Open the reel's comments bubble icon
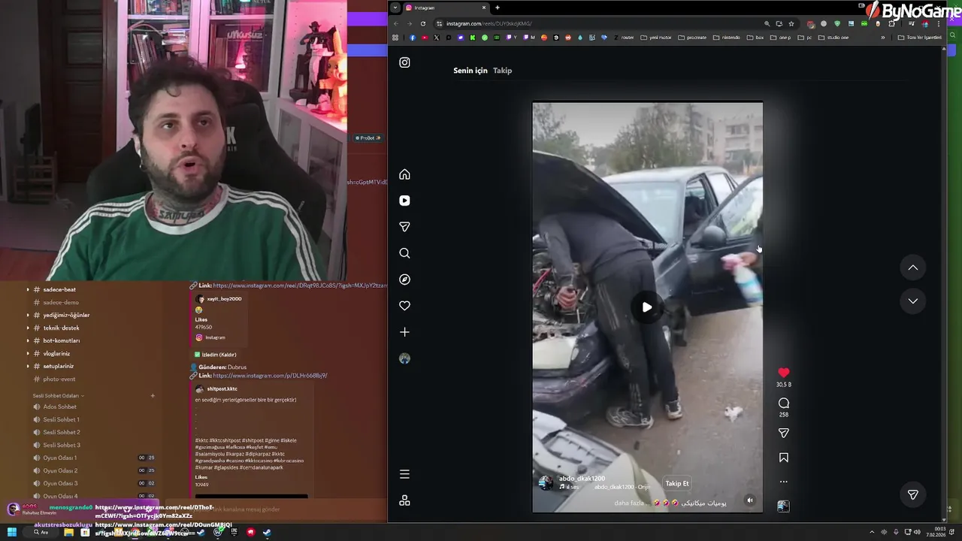The height and width of the screenshot is (541, 962). (x=783, y=403)
